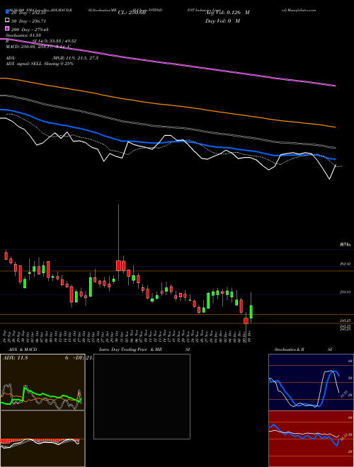Click the 'Stochastics: 31.33' reading
The height and width of the screenshot is (467, 354).
pyautogui.click(x=23, y=35)
